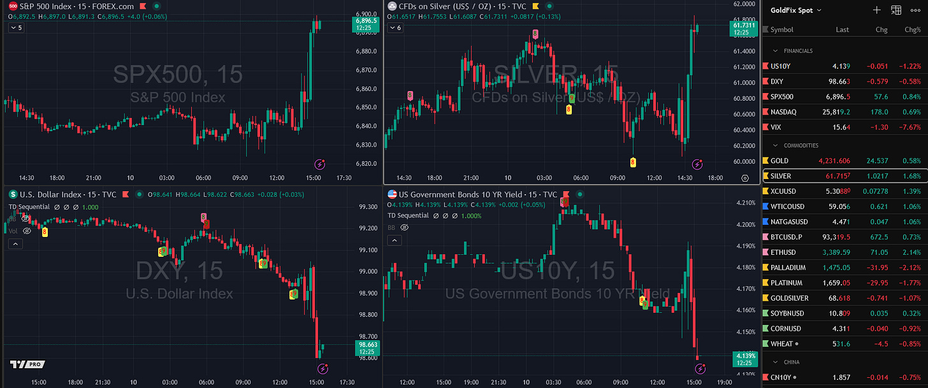Image resolution: width=928 pixels, height=388 pixels.
Task: Collapse the COMMODITIES watchlist section
Action: [776, 145]
